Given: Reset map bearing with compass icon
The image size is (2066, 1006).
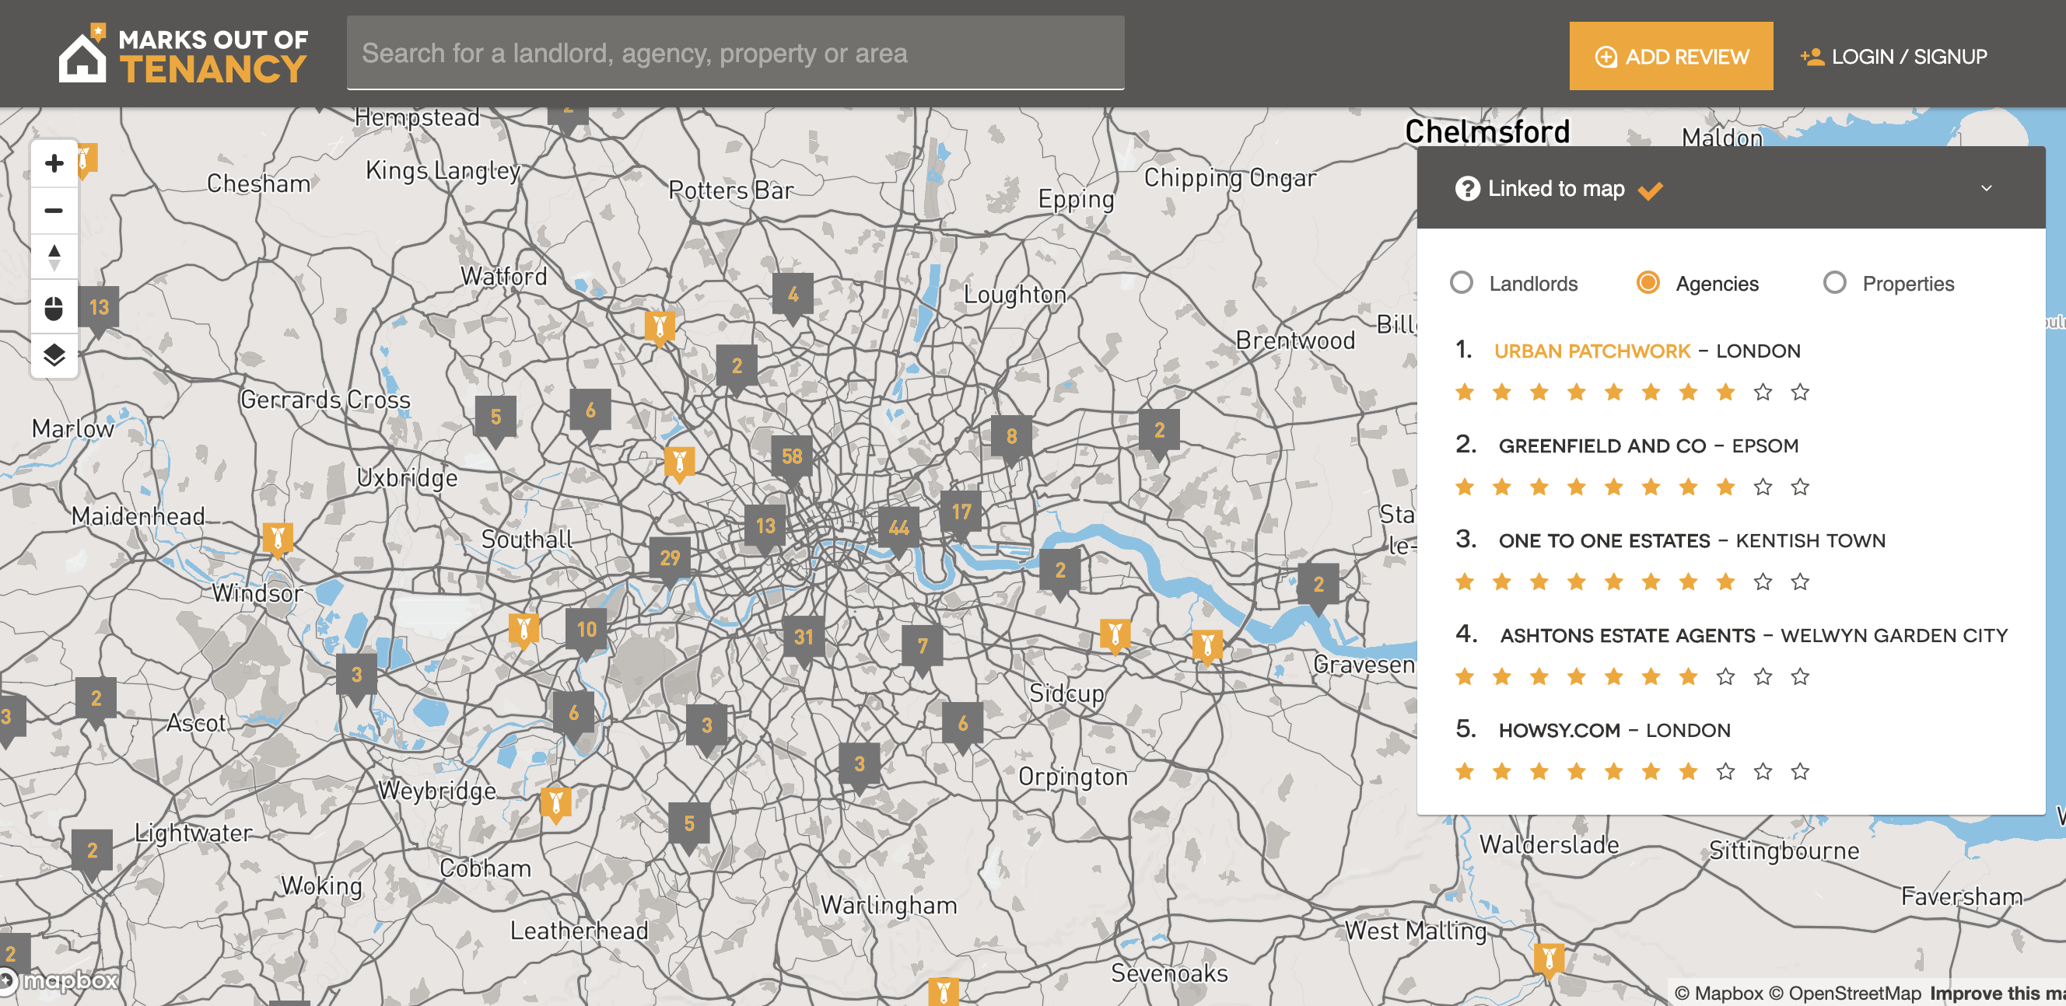Looking at the screenshot, I should click(54, 258).
